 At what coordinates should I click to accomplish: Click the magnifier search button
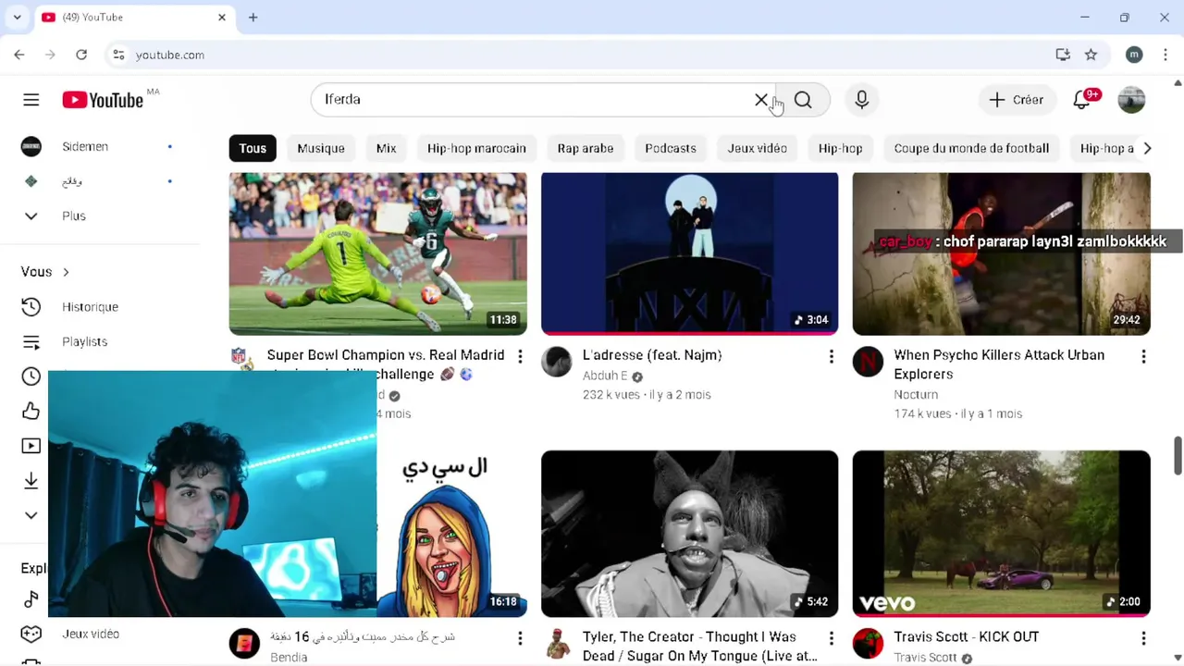[803, 100]
